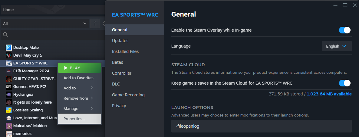Viewport: 359px width, 137px height.
Task: Click the sort ascending arrow button
Action: click(95, 23)
